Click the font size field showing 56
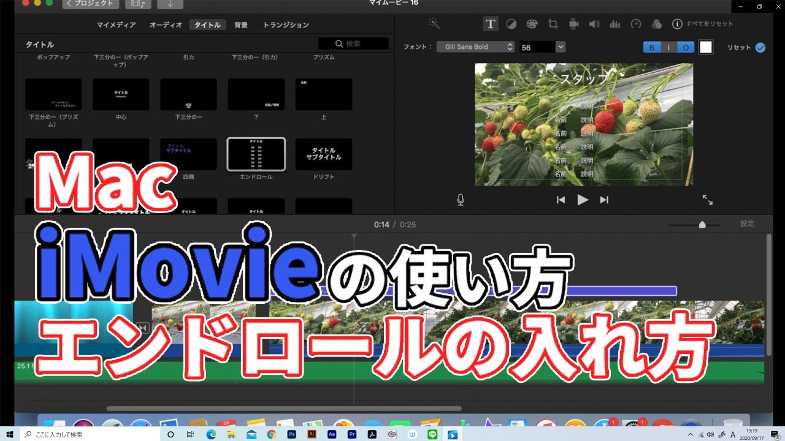Screen dimensions: 785x441 tap(537, 47)
